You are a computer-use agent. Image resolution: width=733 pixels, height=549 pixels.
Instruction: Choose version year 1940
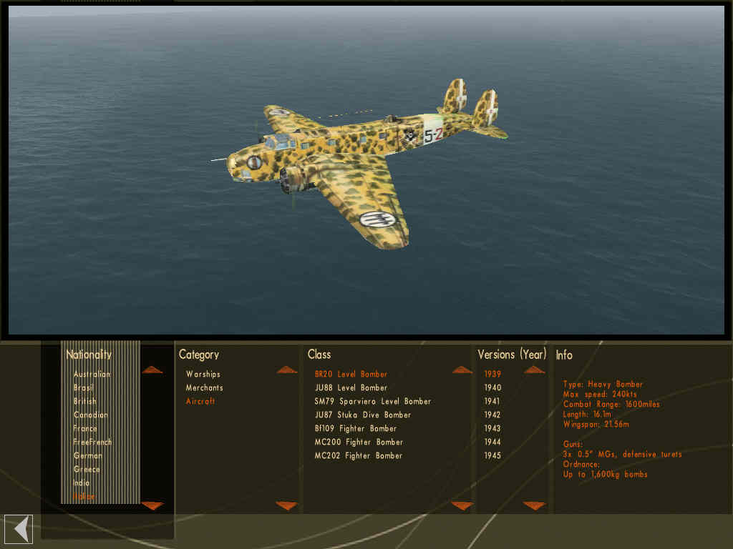coord(492,388)
